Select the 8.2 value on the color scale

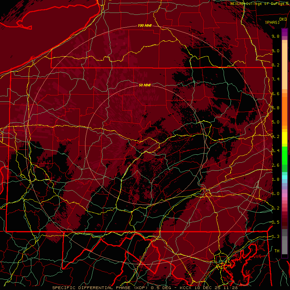coord(275,65)
